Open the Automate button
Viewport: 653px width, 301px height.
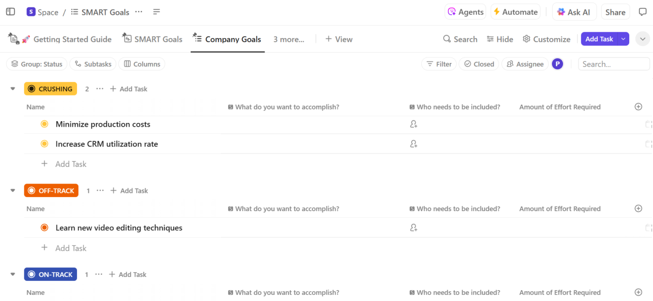tap(515, 12)
